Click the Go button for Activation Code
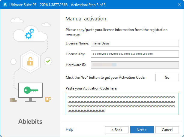Screen dimensions: 184x137 tap(167, 78)
